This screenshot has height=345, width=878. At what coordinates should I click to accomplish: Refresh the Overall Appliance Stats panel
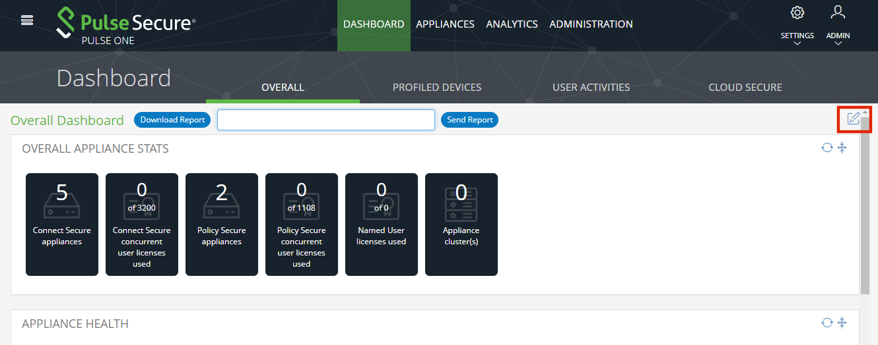click(827, 147)
